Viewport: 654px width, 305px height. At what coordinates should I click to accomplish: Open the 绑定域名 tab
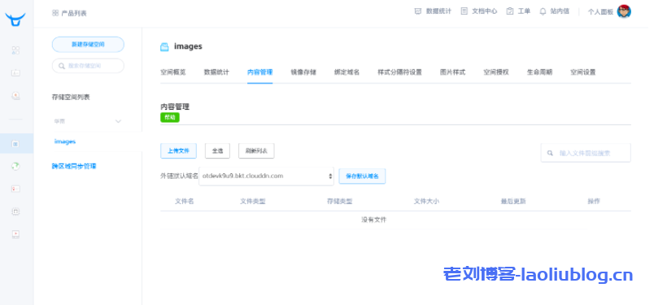pos(347,72)
